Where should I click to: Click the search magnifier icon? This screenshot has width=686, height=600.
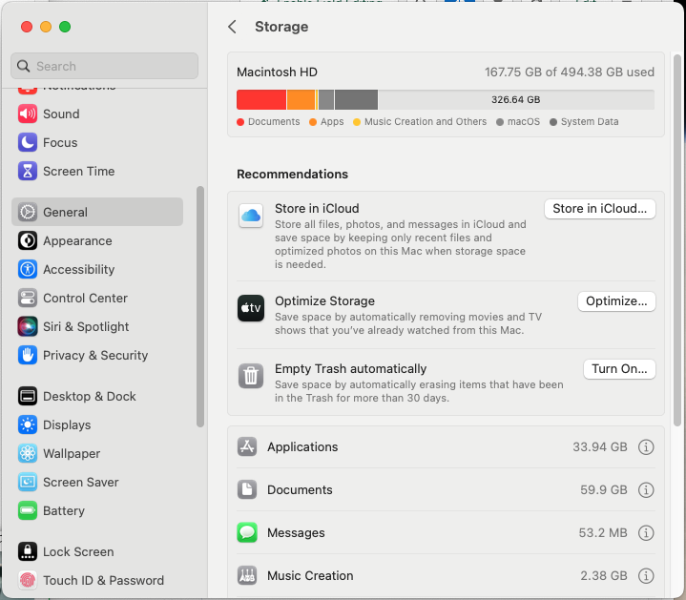point(23,66)
